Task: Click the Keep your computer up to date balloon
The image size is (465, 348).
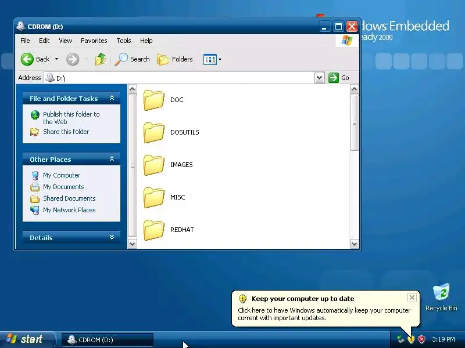Action: click(325, 308)
